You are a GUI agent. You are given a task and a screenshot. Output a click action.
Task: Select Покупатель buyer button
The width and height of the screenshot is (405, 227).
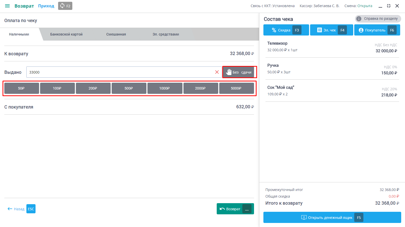(377, 30)
